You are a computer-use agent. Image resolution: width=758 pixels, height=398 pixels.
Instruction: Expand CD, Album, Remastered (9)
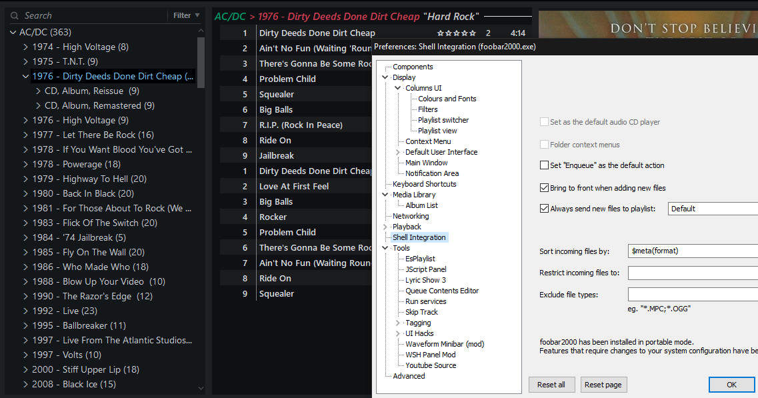coord(38,105)
